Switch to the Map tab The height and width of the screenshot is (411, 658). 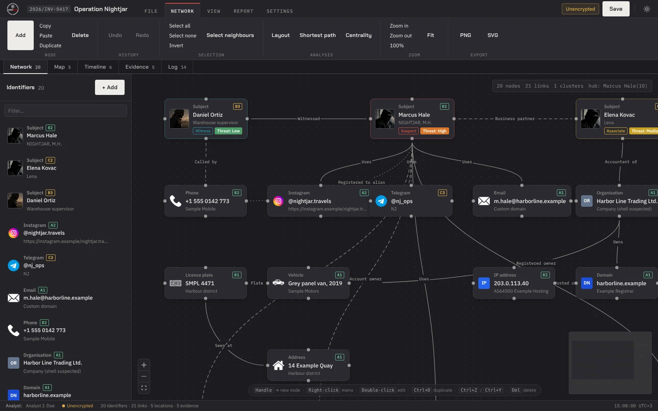(x=63, y=67)
